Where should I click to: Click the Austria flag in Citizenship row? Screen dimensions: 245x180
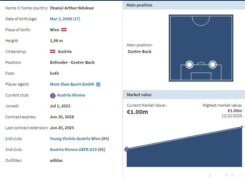53,52
